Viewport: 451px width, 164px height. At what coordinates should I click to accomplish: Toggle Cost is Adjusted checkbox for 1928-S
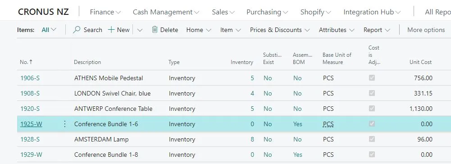pos(372,139)
